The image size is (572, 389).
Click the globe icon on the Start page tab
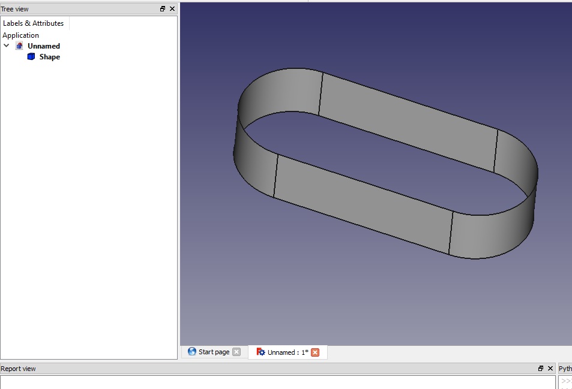192,352
